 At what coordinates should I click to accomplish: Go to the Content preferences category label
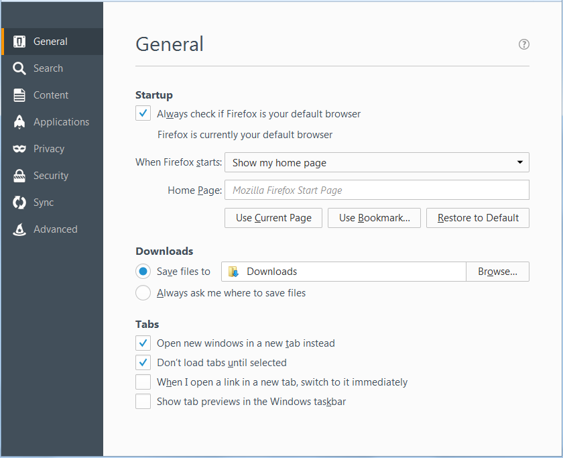coord(51,95)
